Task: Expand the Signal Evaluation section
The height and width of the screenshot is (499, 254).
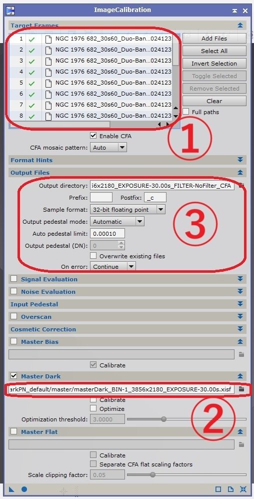Action: tap(240, 279)
